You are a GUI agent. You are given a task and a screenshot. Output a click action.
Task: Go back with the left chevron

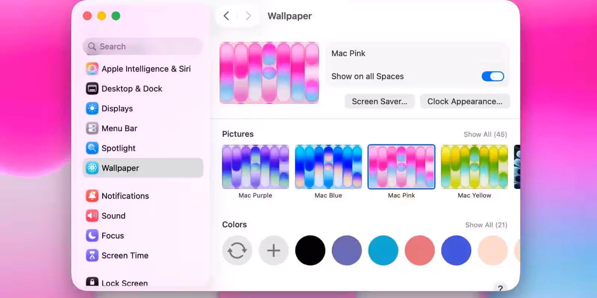(226, 16)
